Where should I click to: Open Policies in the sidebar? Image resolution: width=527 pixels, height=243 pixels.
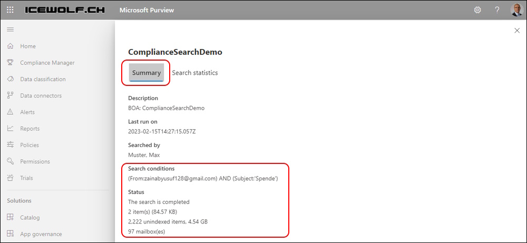tap(29, 145)
